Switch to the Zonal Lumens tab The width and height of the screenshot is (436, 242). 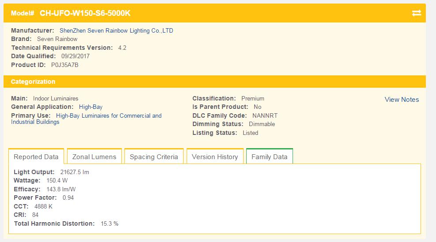pyautogui.click(x=94, y=157)
